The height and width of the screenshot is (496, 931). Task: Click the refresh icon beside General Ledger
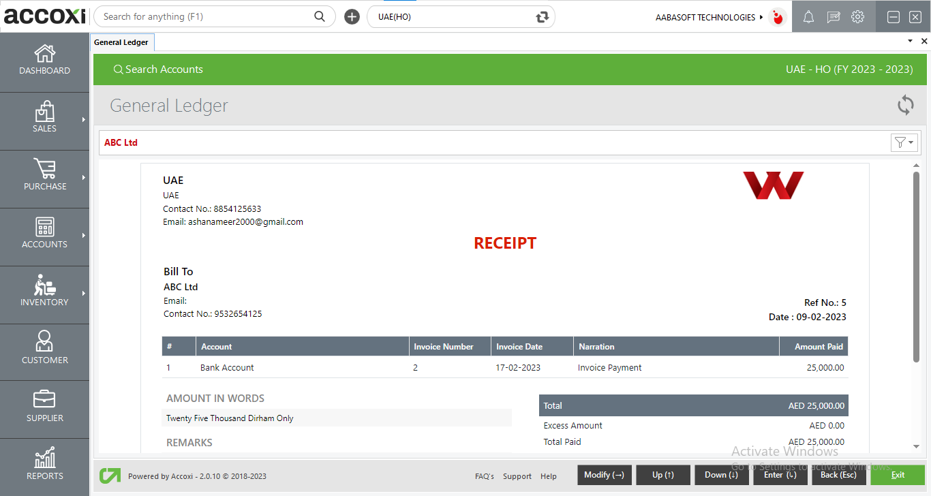905,105
